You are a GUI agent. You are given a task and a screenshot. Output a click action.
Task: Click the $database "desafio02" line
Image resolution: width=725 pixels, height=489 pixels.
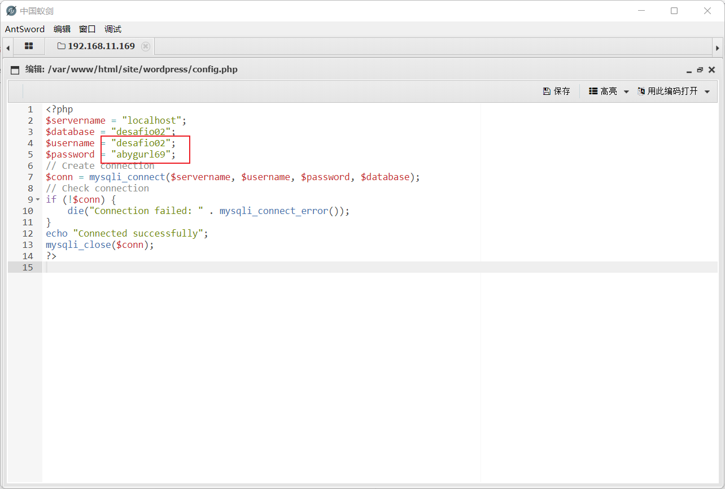tap(111, 132)
